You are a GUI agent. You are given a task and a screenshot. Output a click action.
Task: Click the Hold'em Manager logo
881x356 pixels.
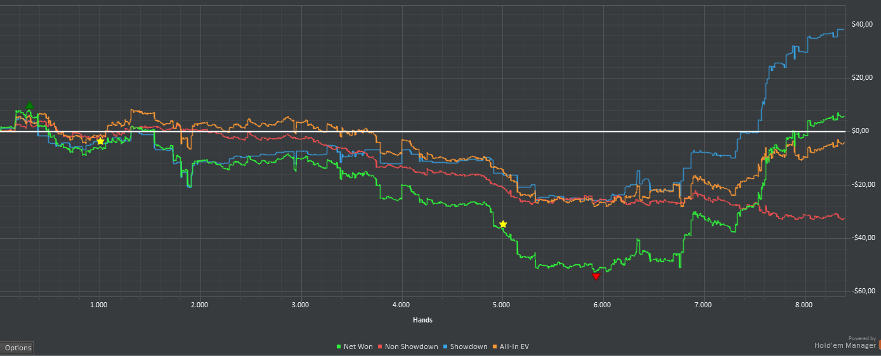pos(846,343)
